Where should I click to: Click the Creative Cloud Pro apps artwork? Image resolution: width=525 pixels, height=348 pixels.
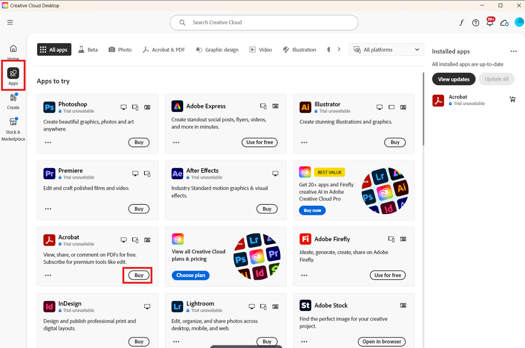[385, 191]
